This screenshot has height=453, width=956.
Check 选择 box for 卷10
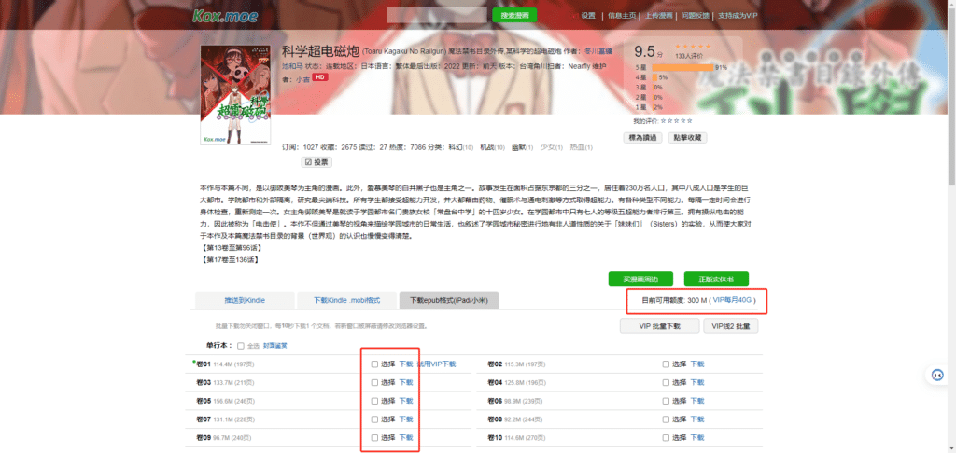pos(666,437)
